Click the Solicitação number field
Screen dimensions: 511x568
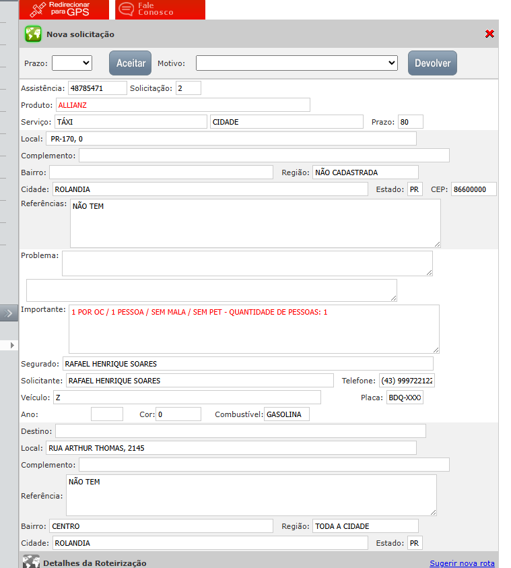[189, 88]
